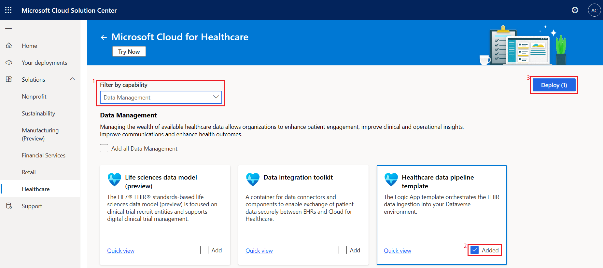The image size is (603, 268).
Task: Check Add for Life sciences data model
Action: (x=204, y=250)
